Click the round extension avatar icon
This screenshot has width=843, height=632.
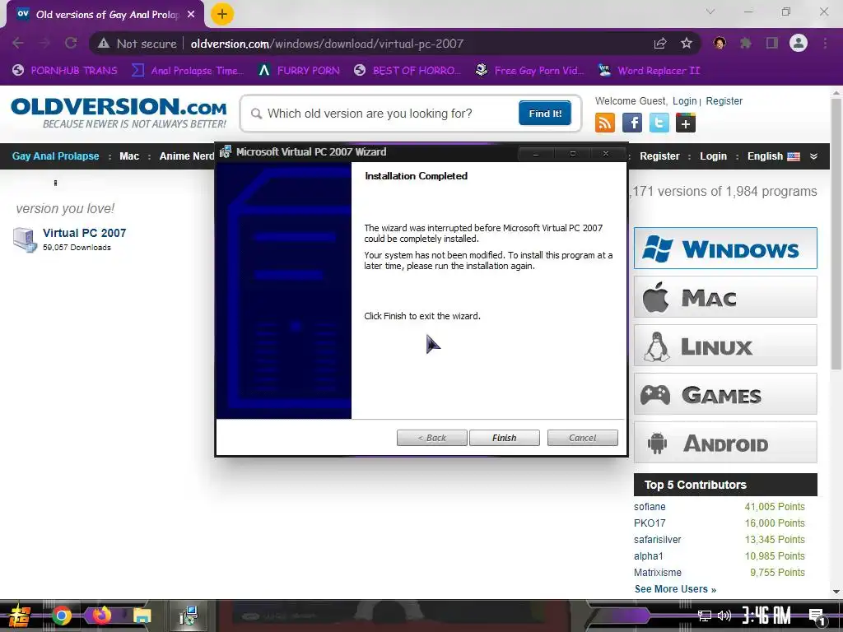coord(720,43)
